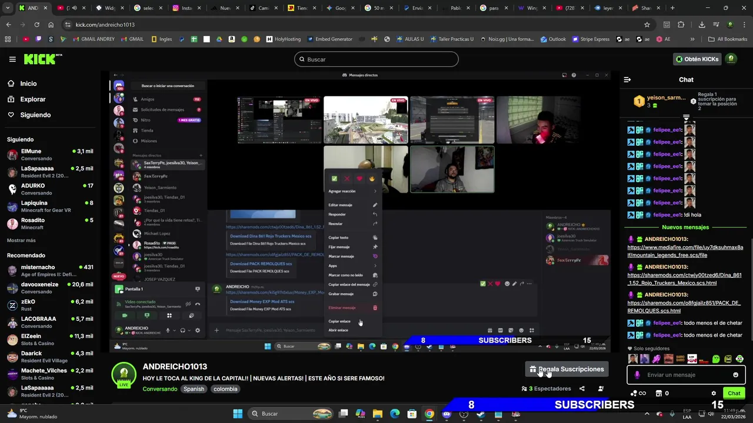Open a new browser tab with plus

(x=672, y=8)
